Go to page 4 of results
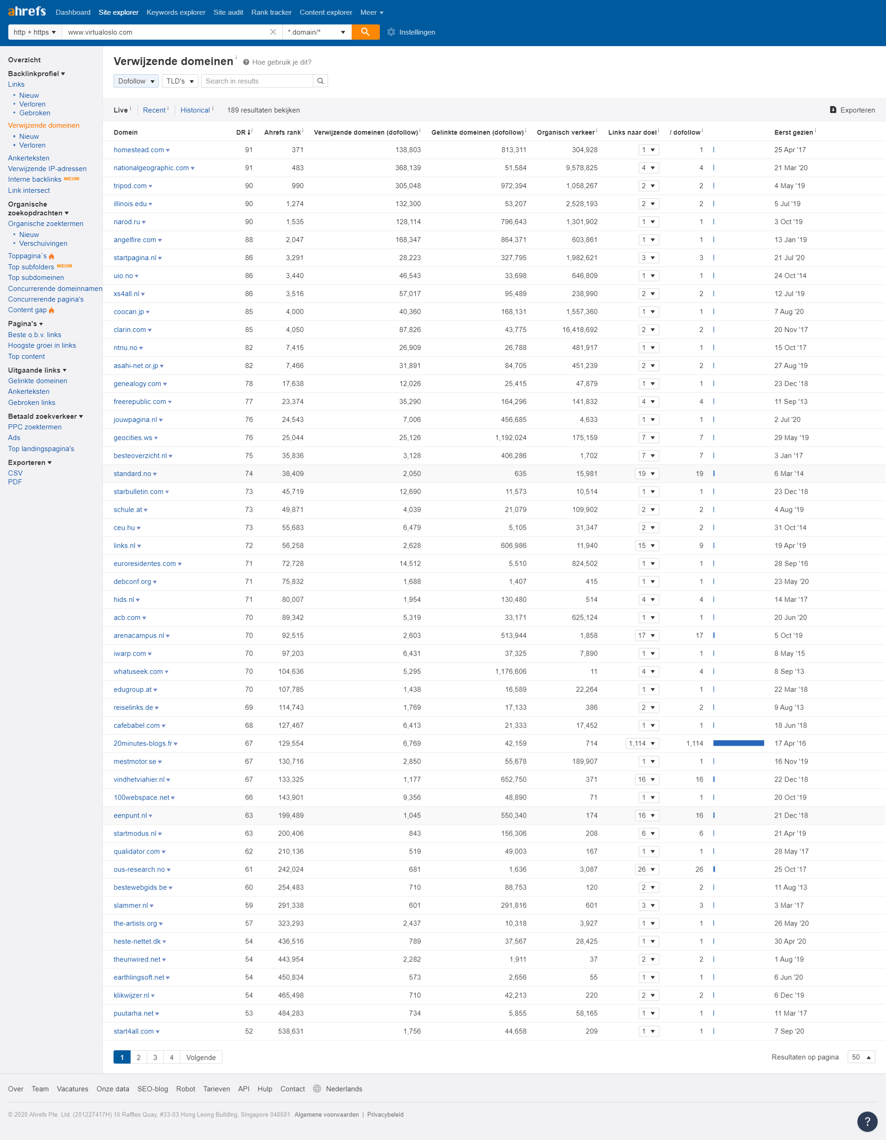 pyautogui.click(x=171, y=1057)
